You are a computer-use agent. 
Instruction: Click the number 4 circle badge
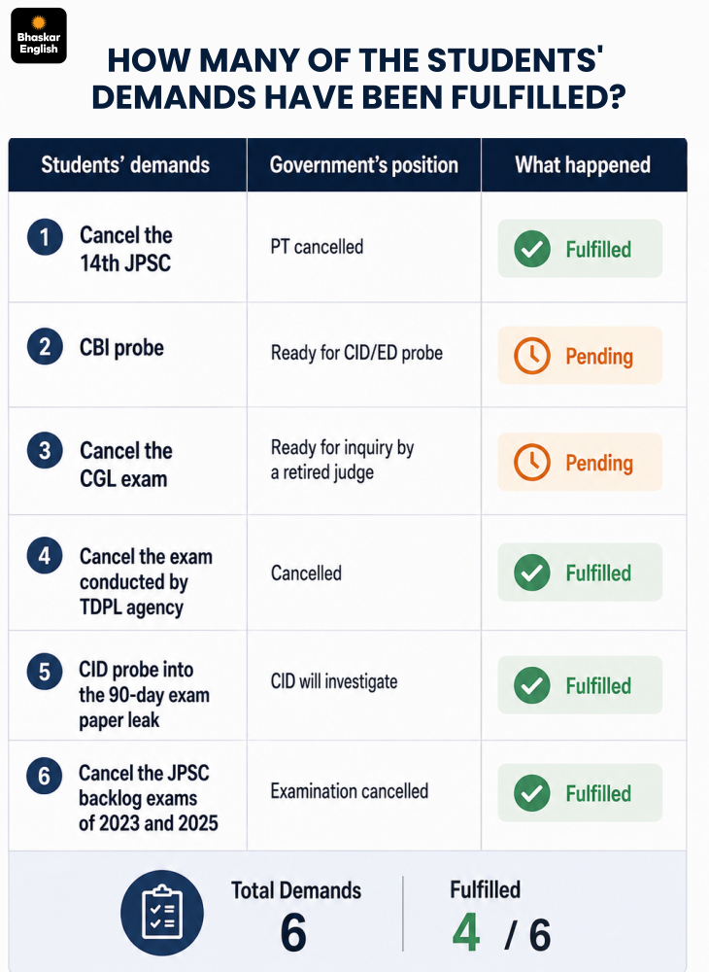coord(45,555)
